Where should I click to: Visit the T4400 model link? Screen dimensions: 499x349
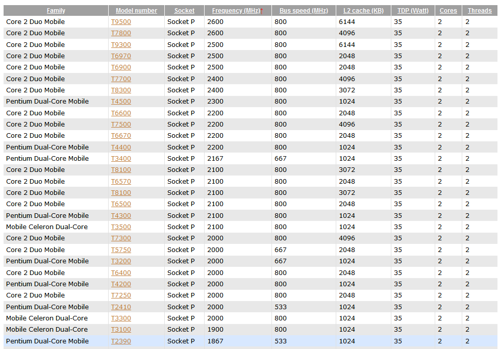coord(121,147)
